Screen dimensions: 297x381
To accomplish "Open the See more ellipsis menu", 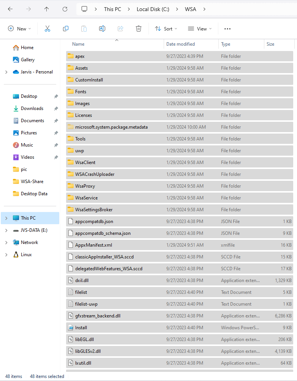I will [227, 29].
